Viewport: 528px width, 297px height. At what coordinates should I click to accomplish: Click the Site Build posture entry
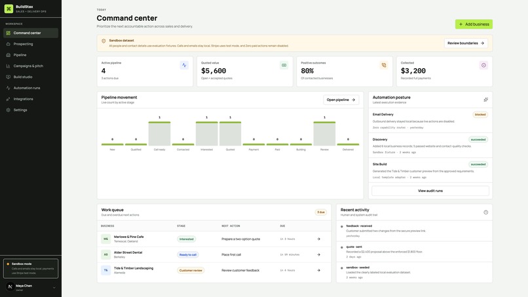(x=430, y=170)
